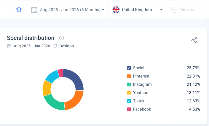Click the Aug 2025 - Jan 2026 date text
Image resolution: width=209 pixels, height=126 pixels.
pyautogui.click(x=70, y=10)
